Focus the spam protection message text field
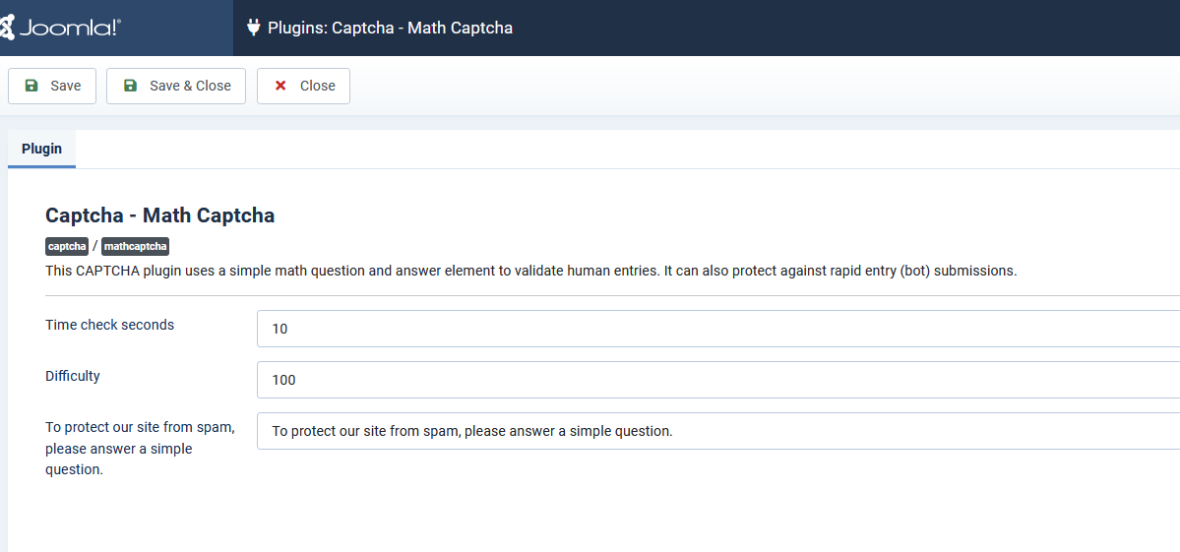Image resolution: width=1180 pixels, height=552 pixels. point(717,431)
